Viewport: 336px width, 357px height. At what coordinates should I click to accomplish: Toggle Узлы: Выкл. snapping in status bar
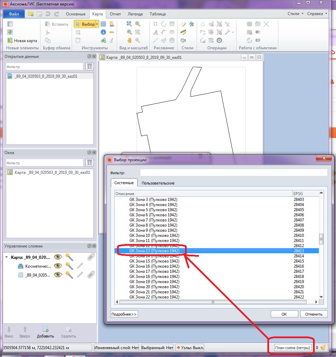coord(190,348)
